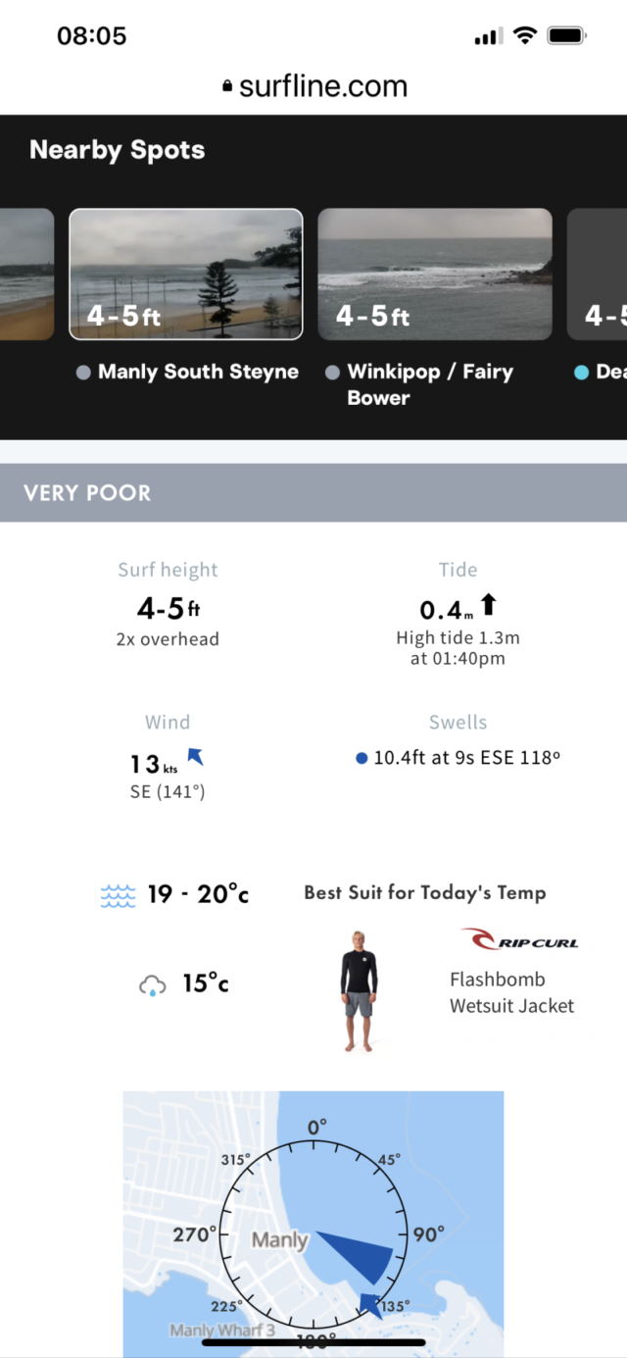Tap the wetsuit model product image
The width and height of the screenshot is (627, 1358).
359,990
